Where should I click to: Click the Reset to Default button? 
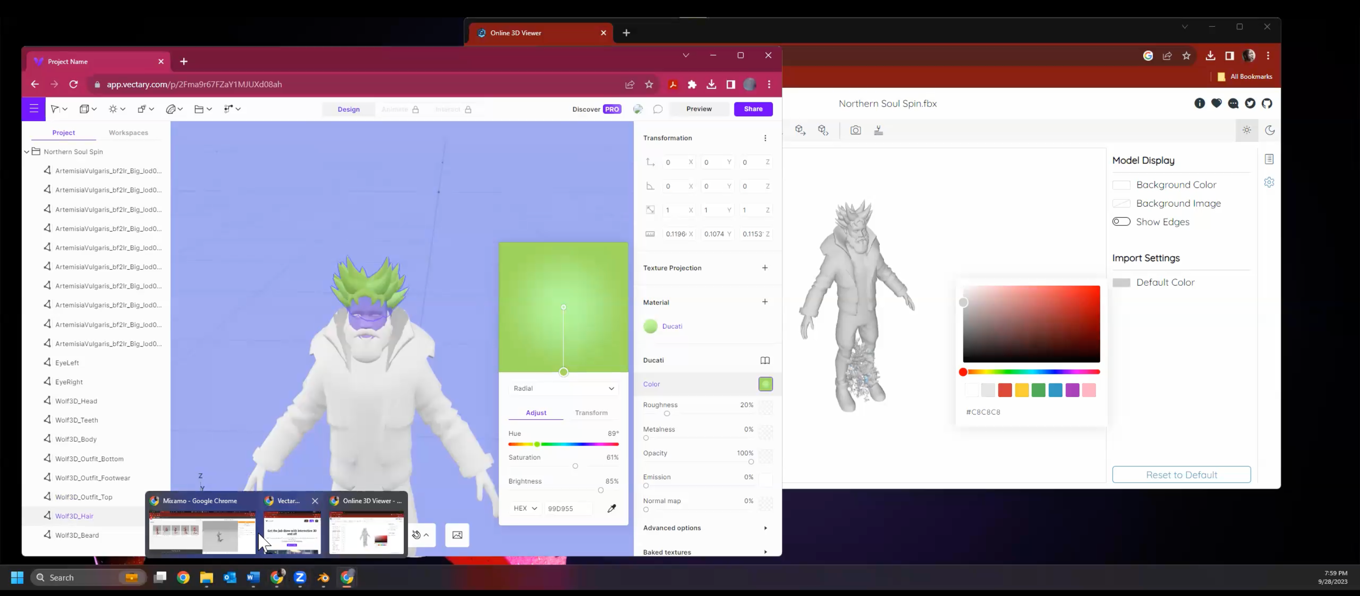(1181, 474)
